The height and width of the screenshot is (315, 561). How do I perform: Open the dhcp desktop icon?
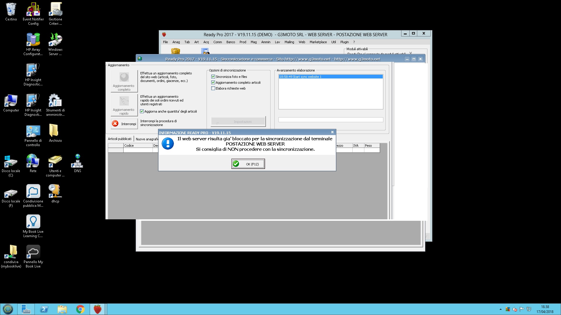tap(55, 194)
